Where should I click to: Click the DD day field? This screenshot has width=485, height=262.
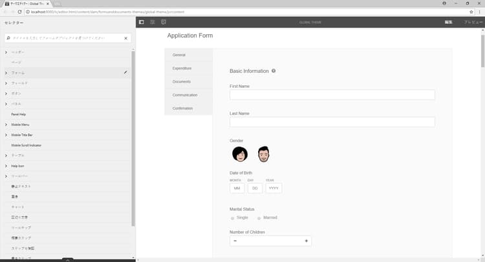point(255,188)
